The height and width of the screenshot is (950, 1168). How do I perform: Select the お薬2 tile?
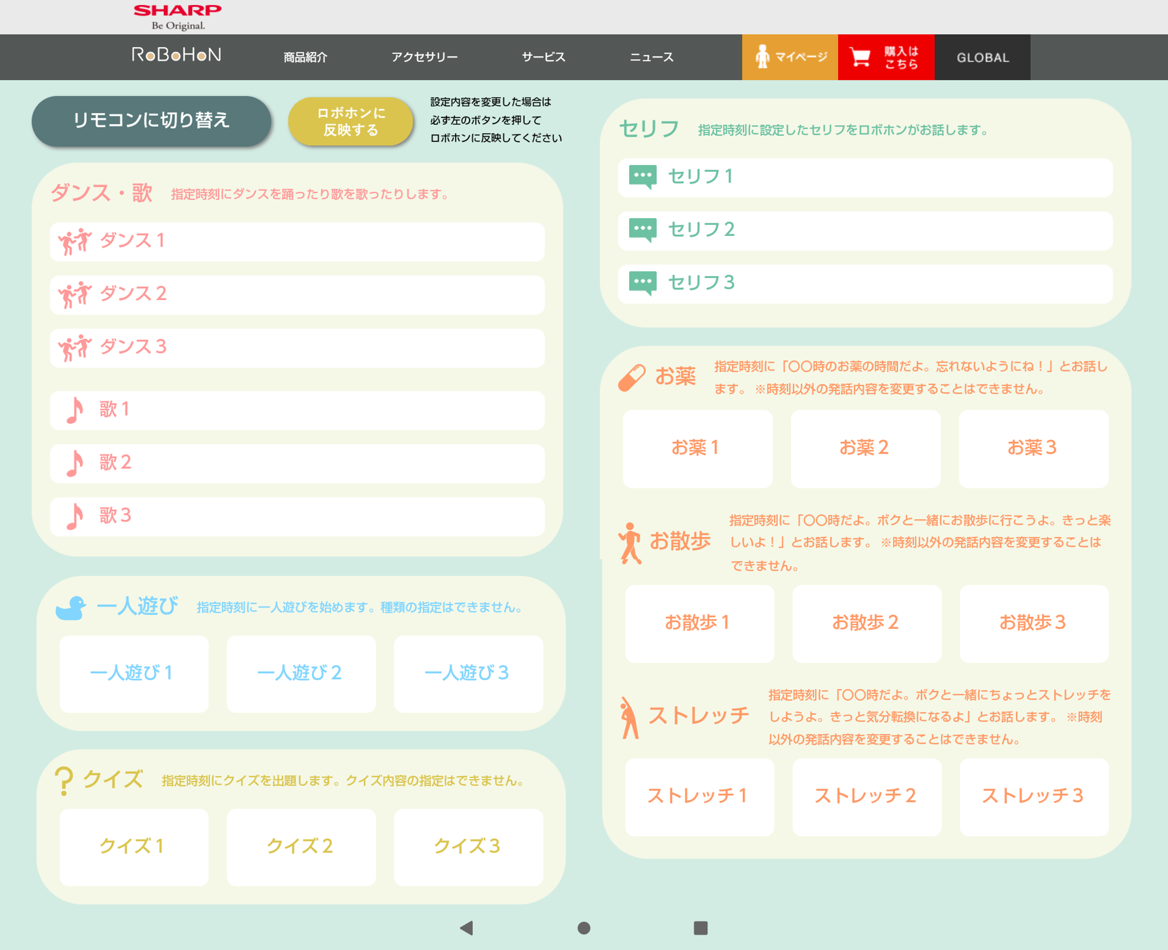[865, 448]
